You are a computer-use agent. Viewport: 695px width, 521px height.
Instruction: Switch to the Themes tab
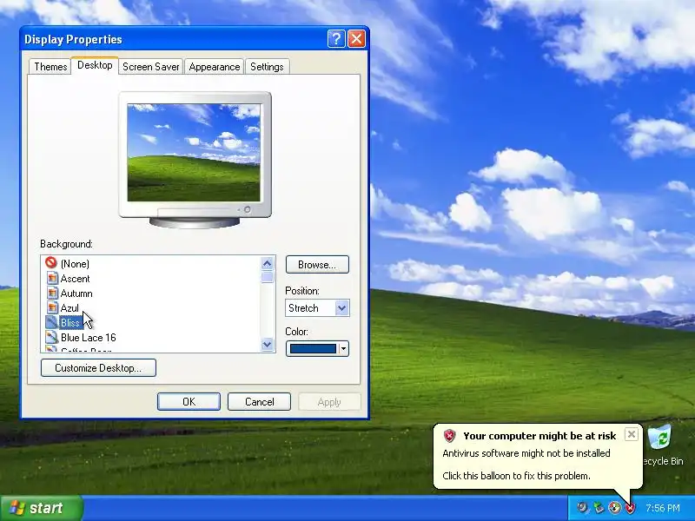[50, 67]
